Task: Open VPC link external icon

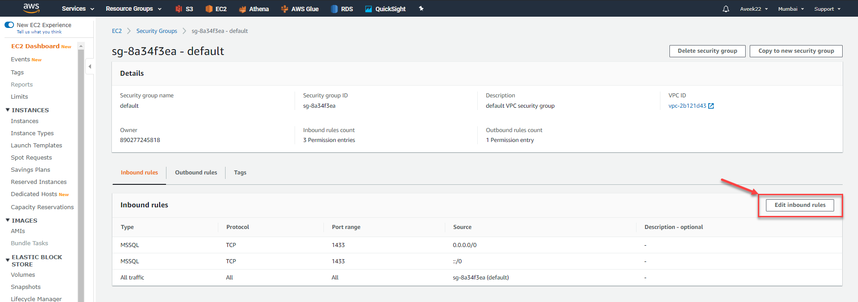Action: (711, 106)
